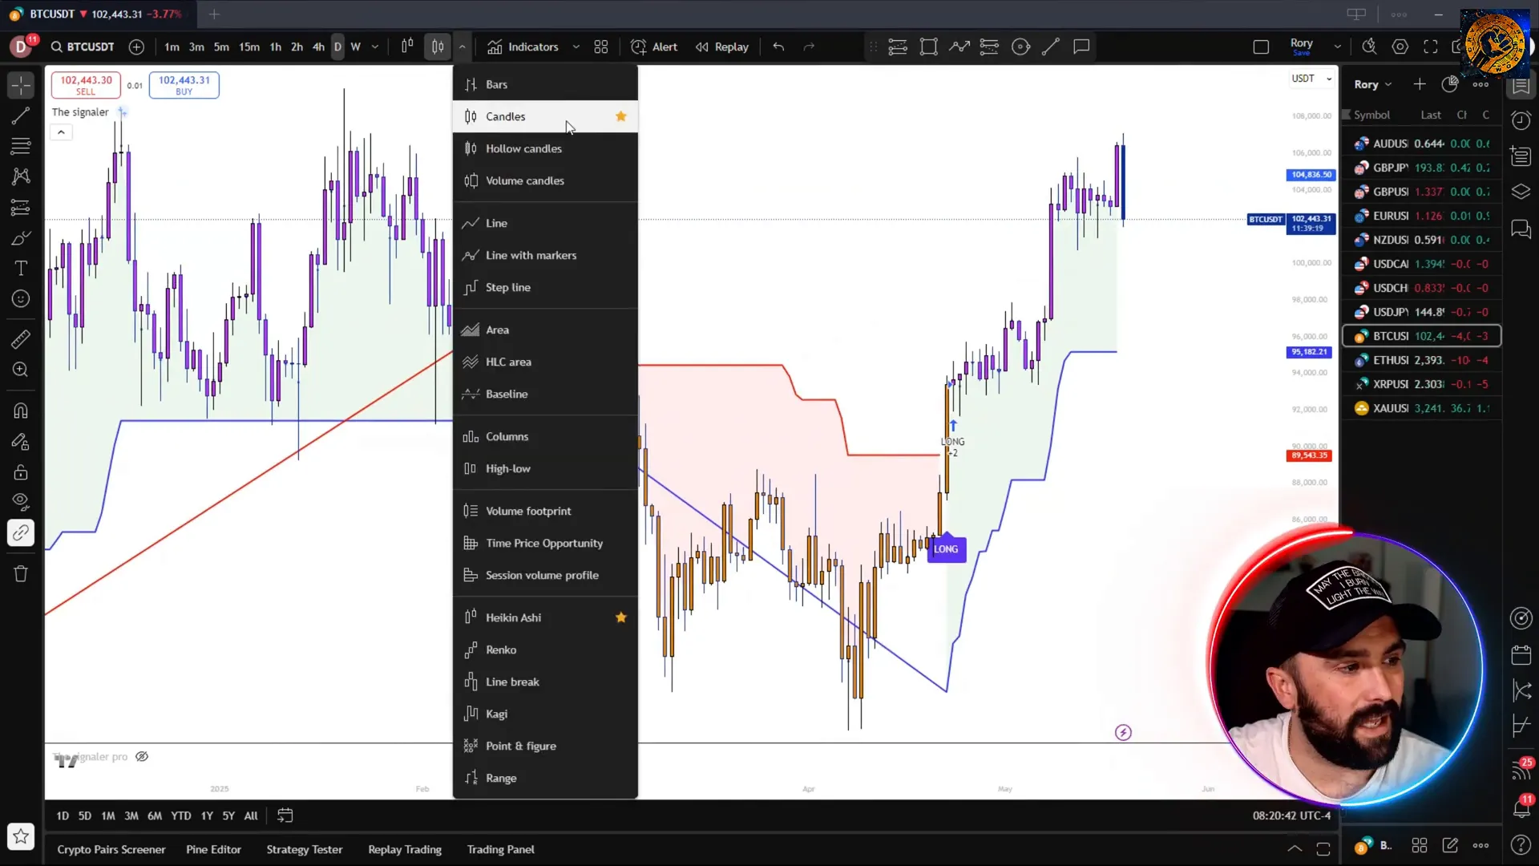This screenshot has width=1539, height=866.
Task: Toggle hide all drawings eye
Action: [x=21, y=503]
